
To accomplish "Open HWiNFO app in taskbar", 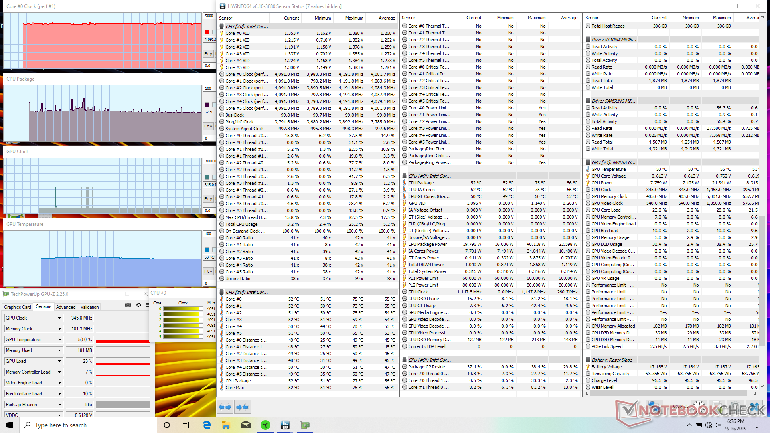I will [x=285, y=425].
